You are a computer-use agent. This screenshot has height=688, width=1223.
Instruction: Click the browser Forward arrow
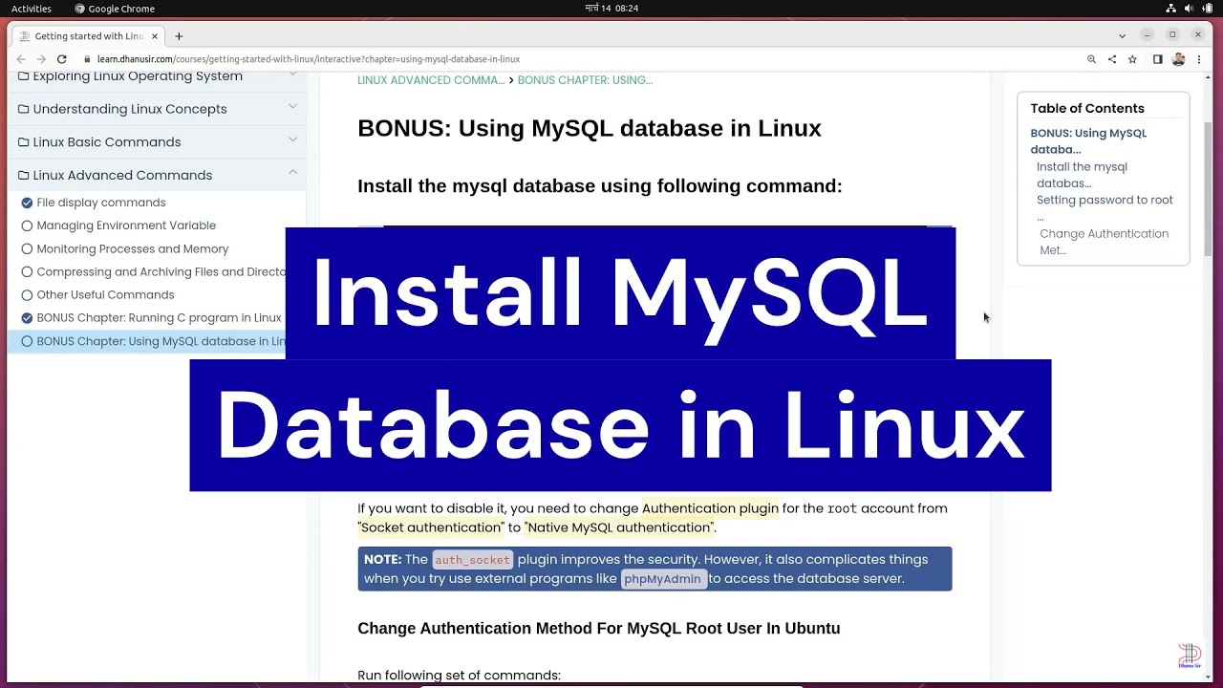(41, 59)
